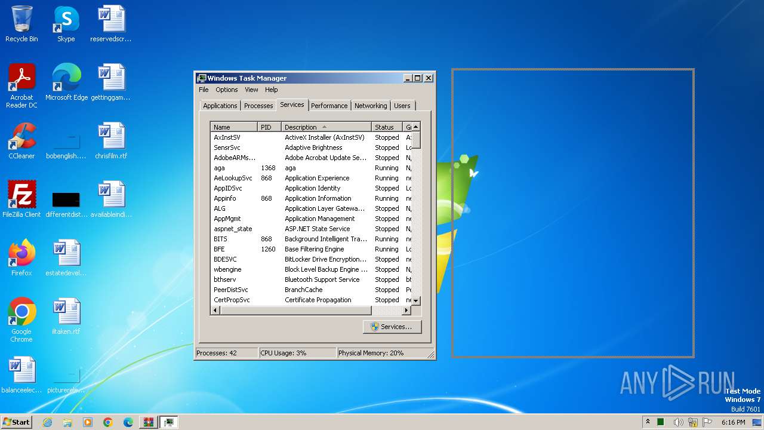This screenshot has height=430, width=764.
Task: Select the picturerele... desktop file
Action: pos(66,380)
